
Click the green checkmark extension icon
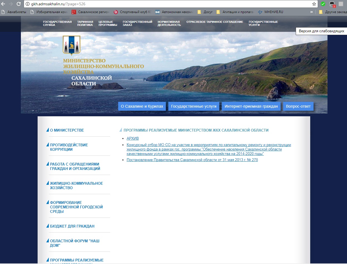point(323,4)
